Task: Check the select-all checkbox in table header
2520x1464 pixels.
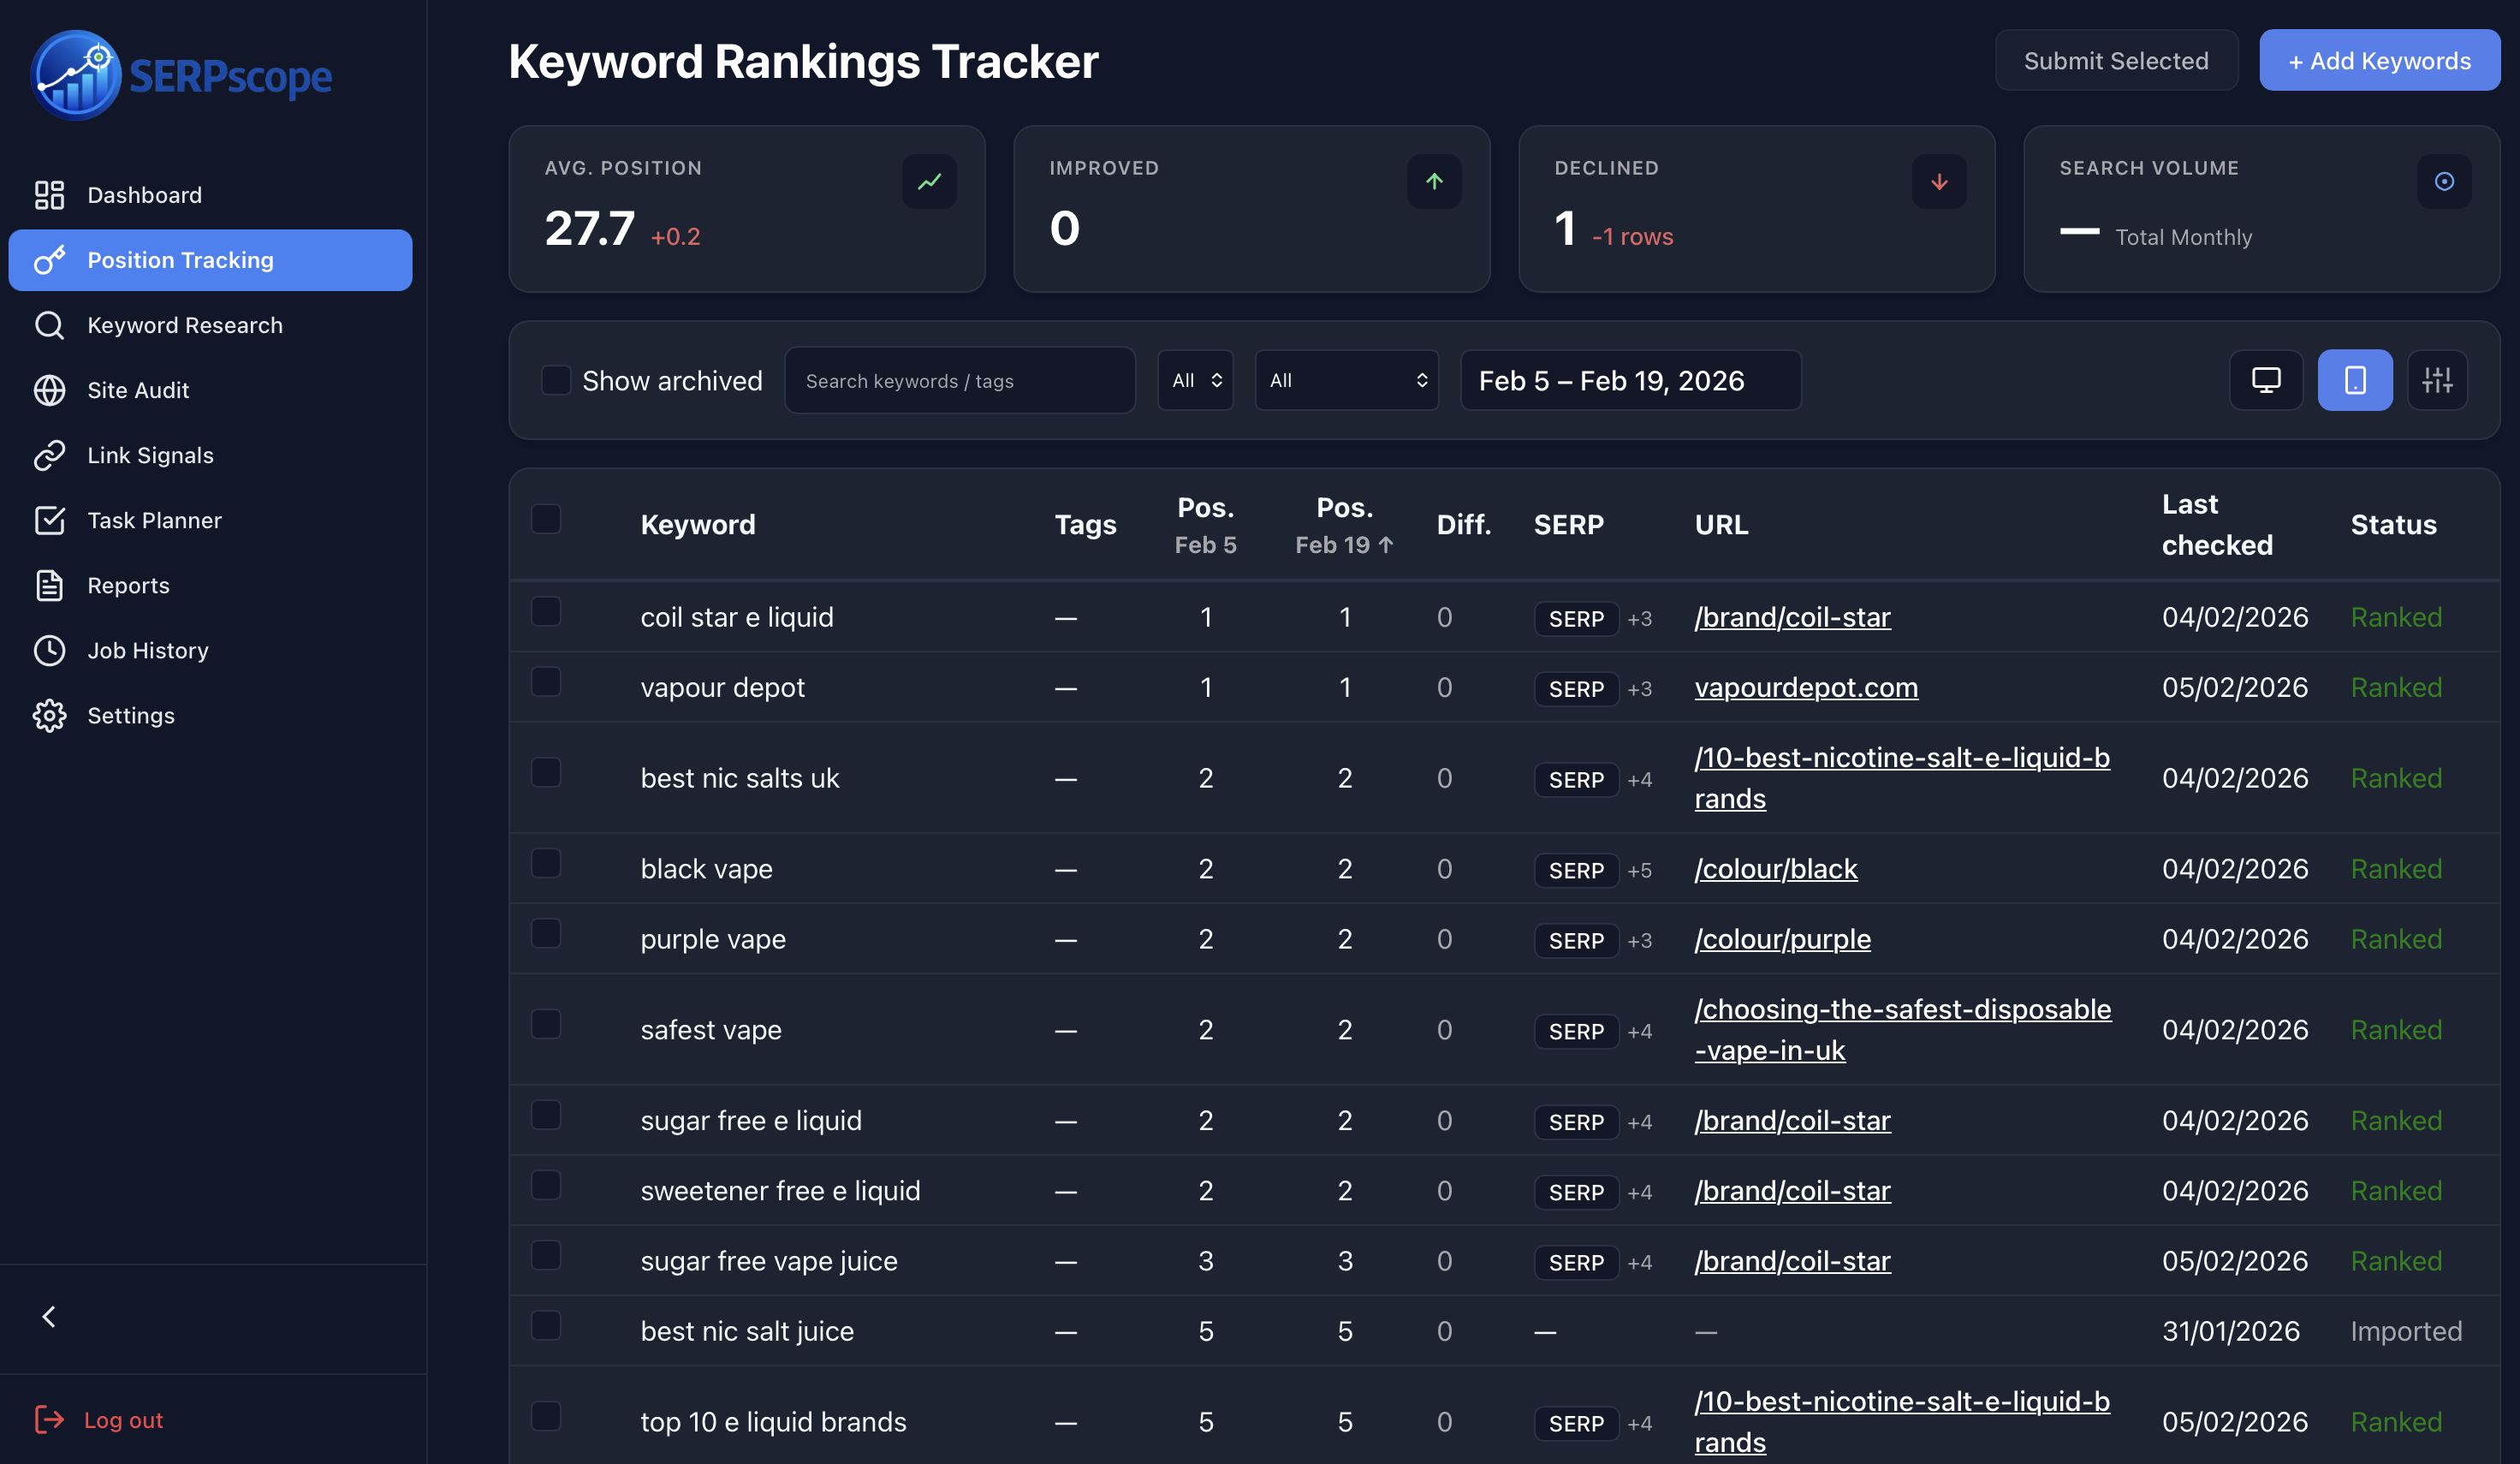Action: coord(546,518)
